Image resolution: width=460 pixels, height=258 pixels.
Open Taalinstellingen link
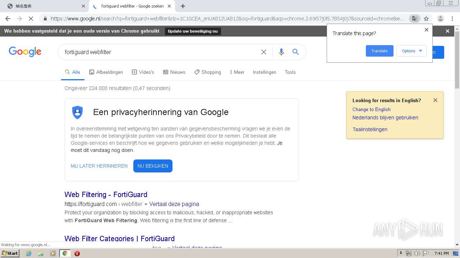[370, 129]
